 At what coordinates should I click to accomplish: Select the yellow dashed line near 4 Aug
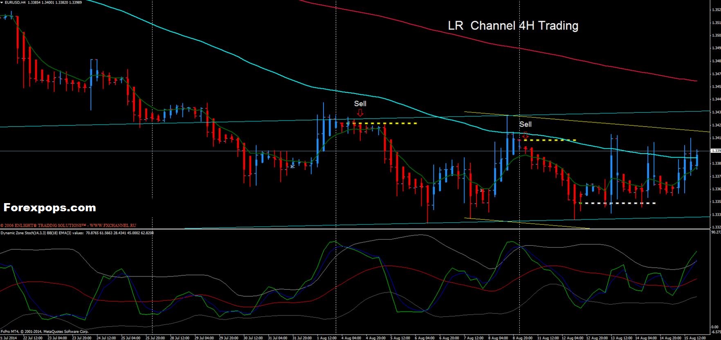(x=385, y=123)
